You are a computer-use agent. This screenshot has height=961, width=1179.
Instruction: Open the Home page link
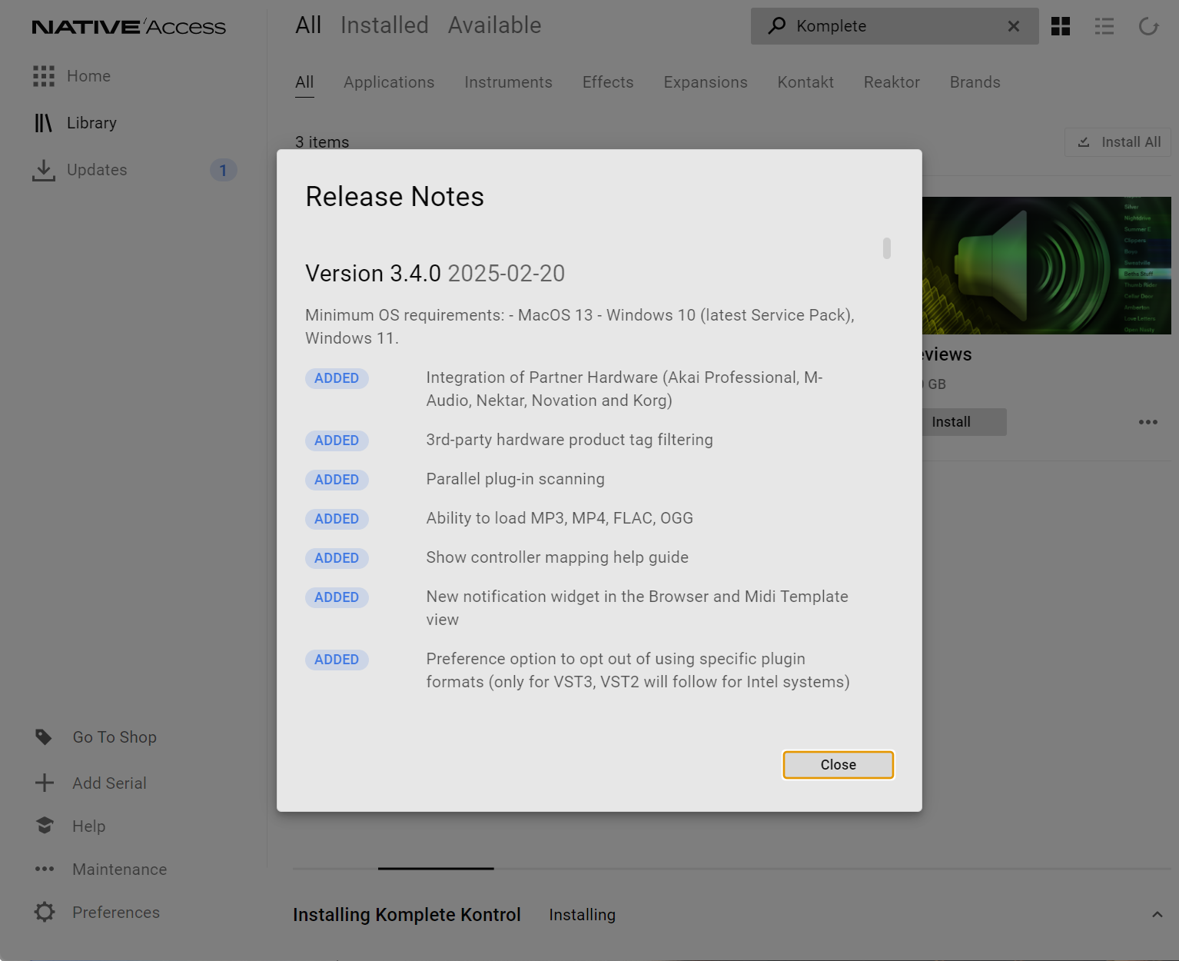pyautogui.click(x=88, y=76)
